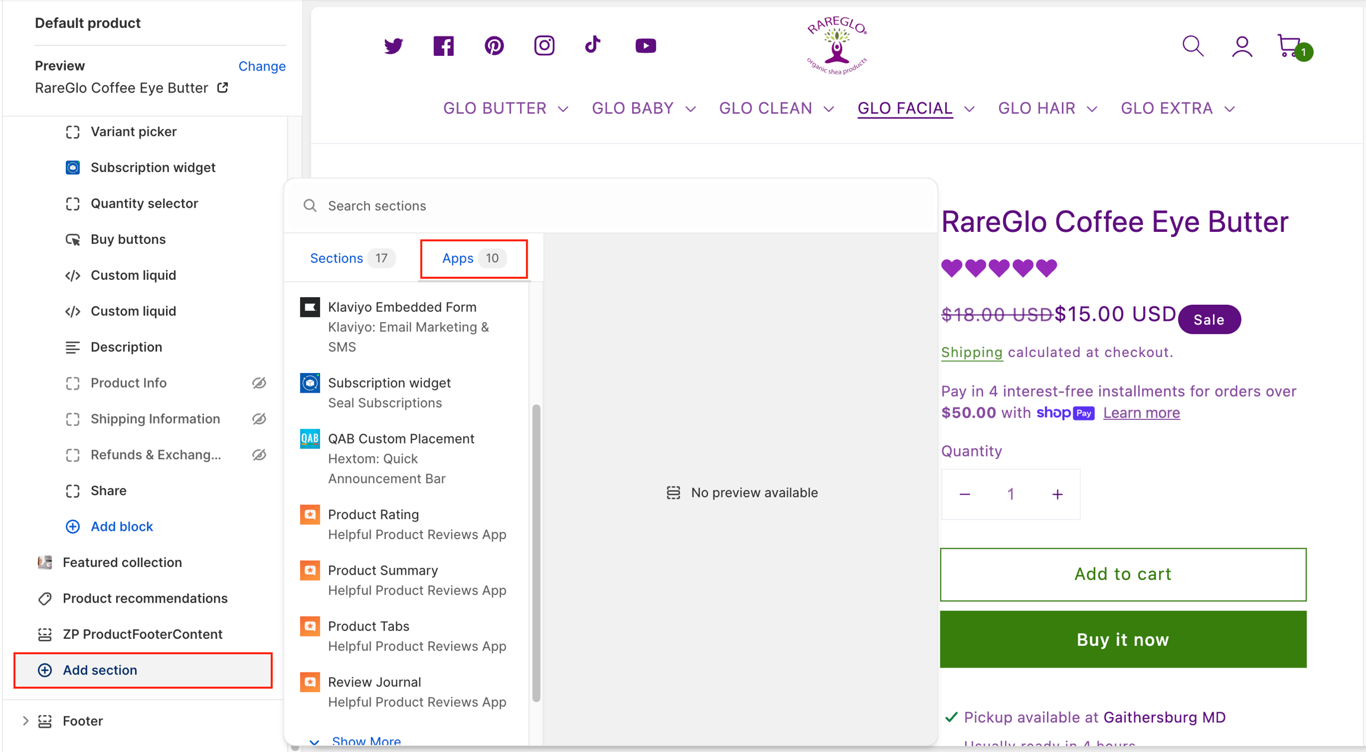Show the hidden Product Info block

coord(259,383)
